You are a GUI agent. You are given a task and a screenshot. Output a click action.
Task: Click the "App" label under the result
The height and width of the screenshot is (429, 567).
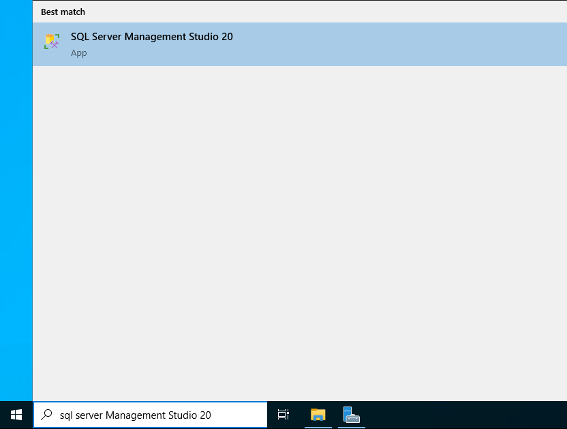pos(79,52)
